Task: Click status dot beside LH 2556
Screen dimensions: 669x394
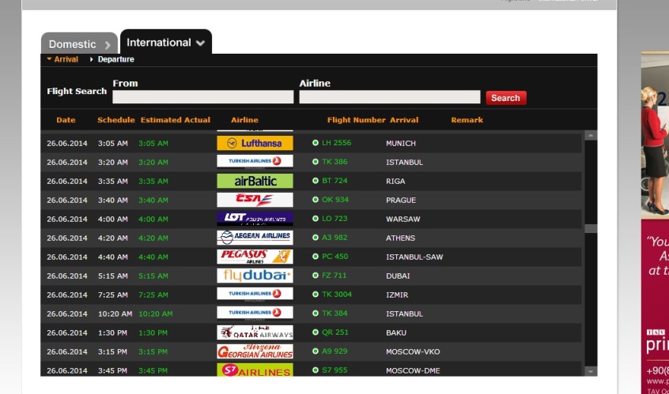Action: 316,143
